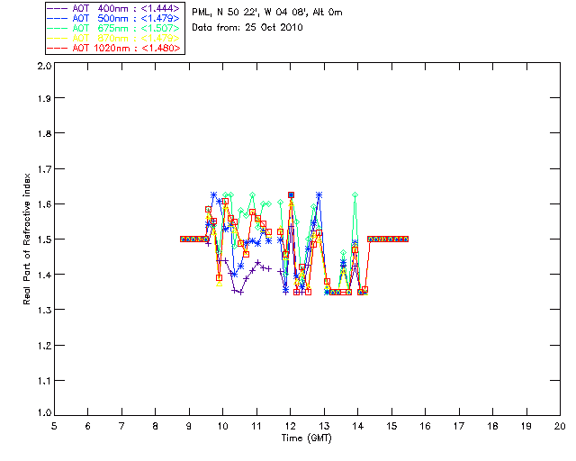Click the 'Time (GMT)' axis label

[x=306, y=438]
